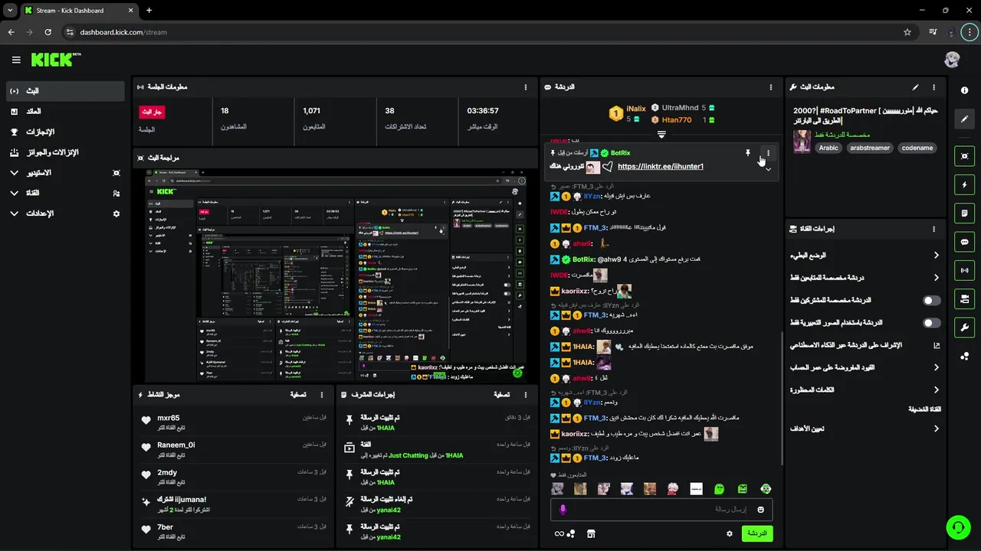Click the stream preview video thumbnail

tap(336, 275)
